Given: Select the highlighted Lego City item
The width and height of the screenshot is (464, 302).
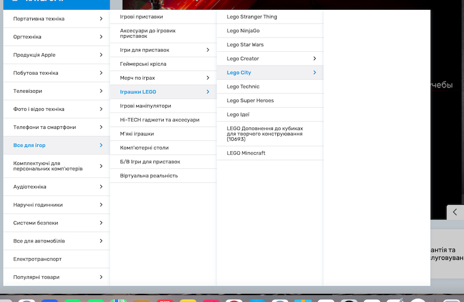Looking at the screenshot, I should (270, 73).
